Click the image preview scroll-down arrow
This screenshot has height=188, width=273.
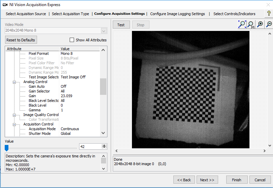click(270, 146)
